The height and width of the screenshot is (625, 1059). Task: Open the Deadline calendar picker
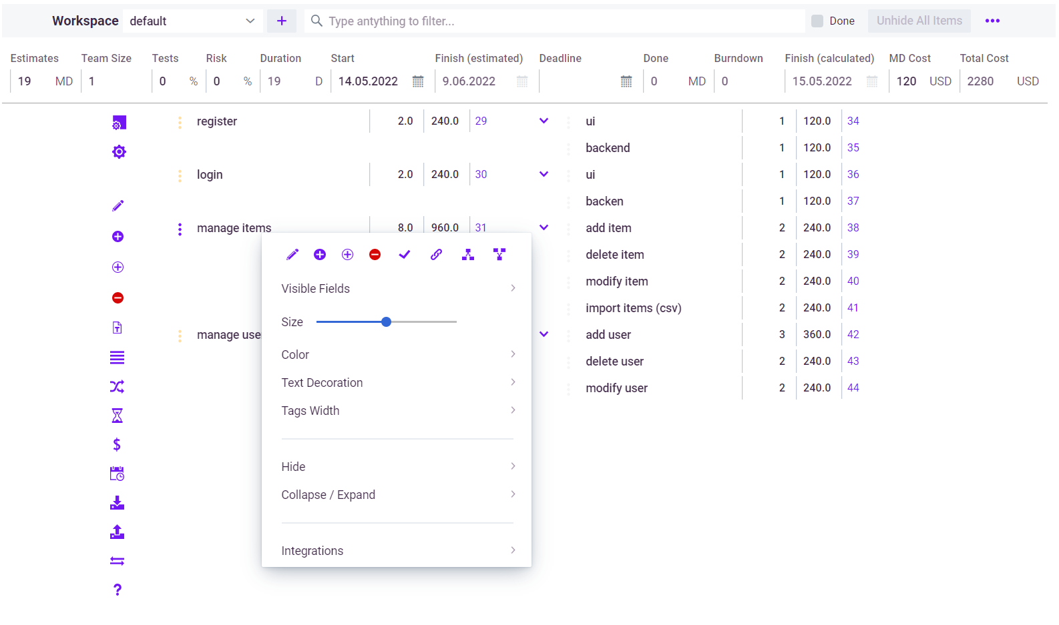(x=626, y=81)
